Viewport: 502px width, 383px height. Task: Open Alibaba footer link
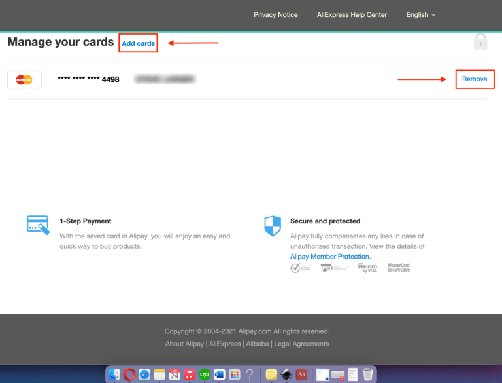(258, 344)
